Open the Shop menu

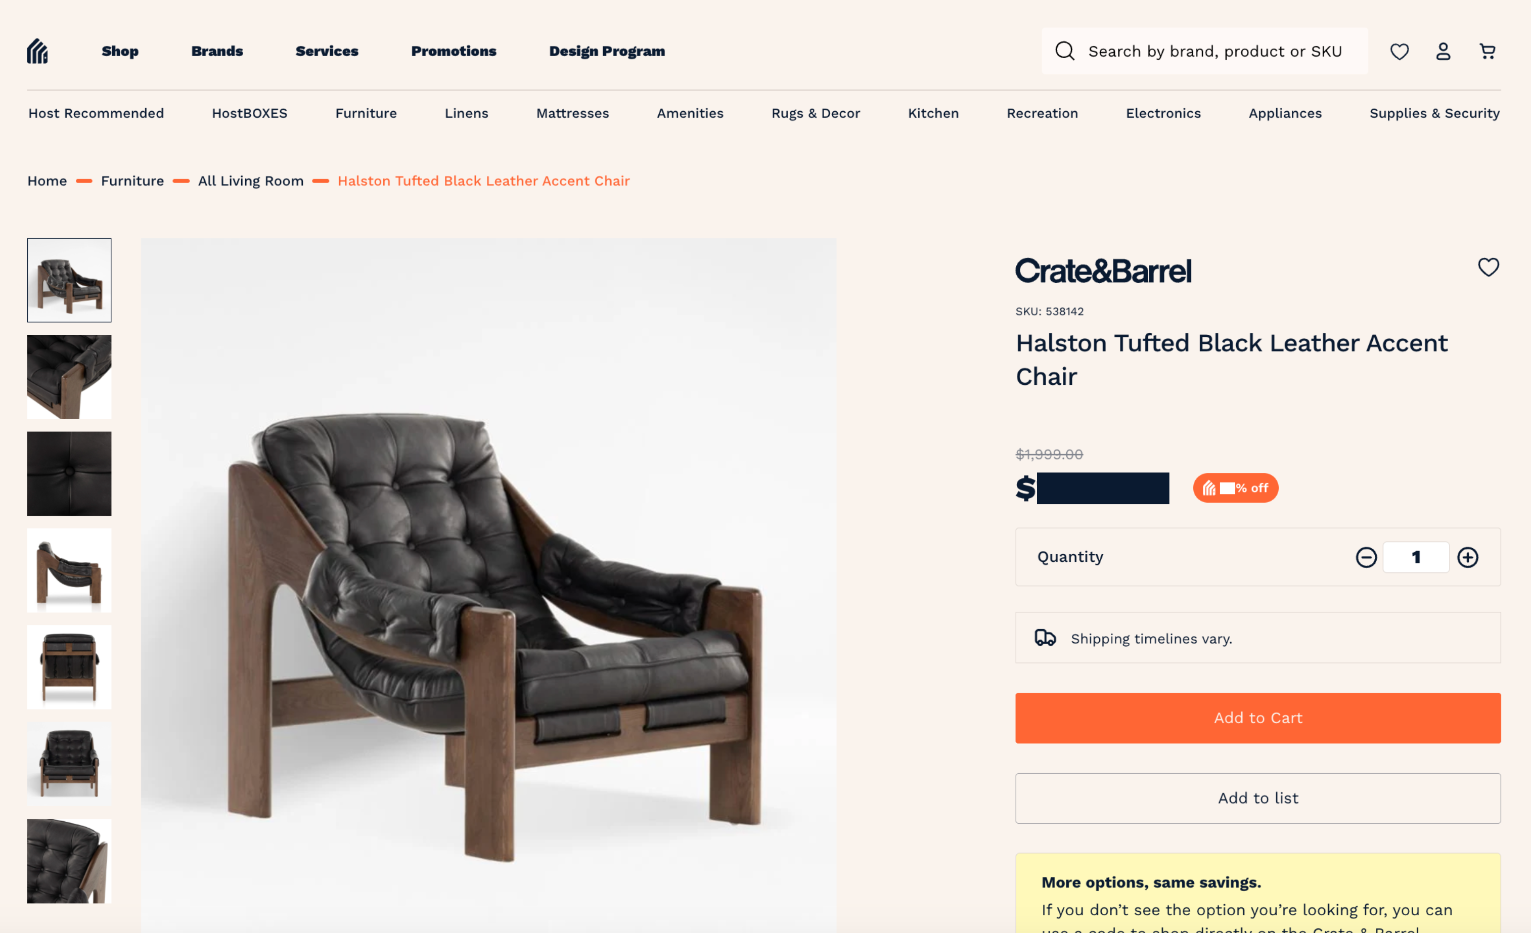point(120,51)
